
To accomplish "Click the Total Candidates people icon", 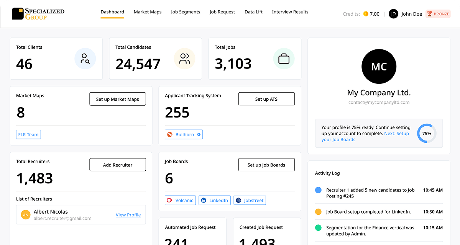I will tap(184, 59).
